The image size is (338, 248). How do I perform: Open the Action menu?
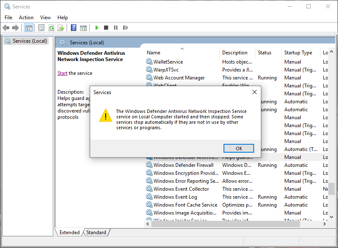point(26,18)
